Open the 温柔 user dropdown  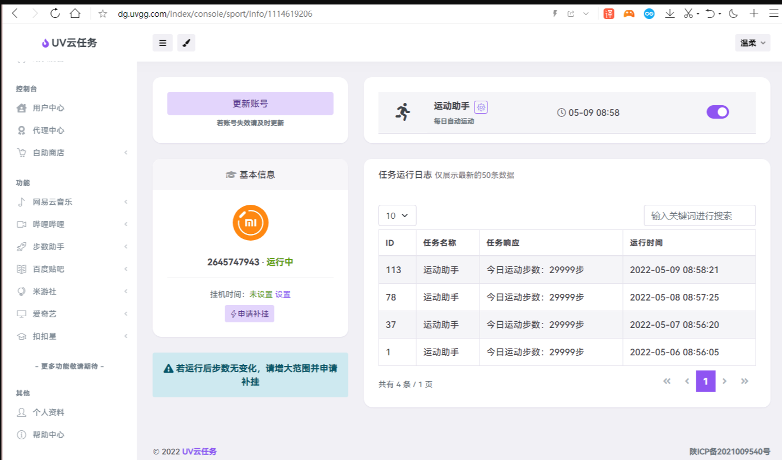coord(752,43)
